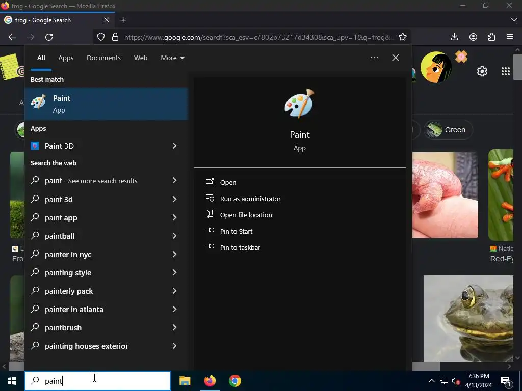Expand the 'painter in nyc' suggestion arrow
522x391 pixels.
click(174, 254)
